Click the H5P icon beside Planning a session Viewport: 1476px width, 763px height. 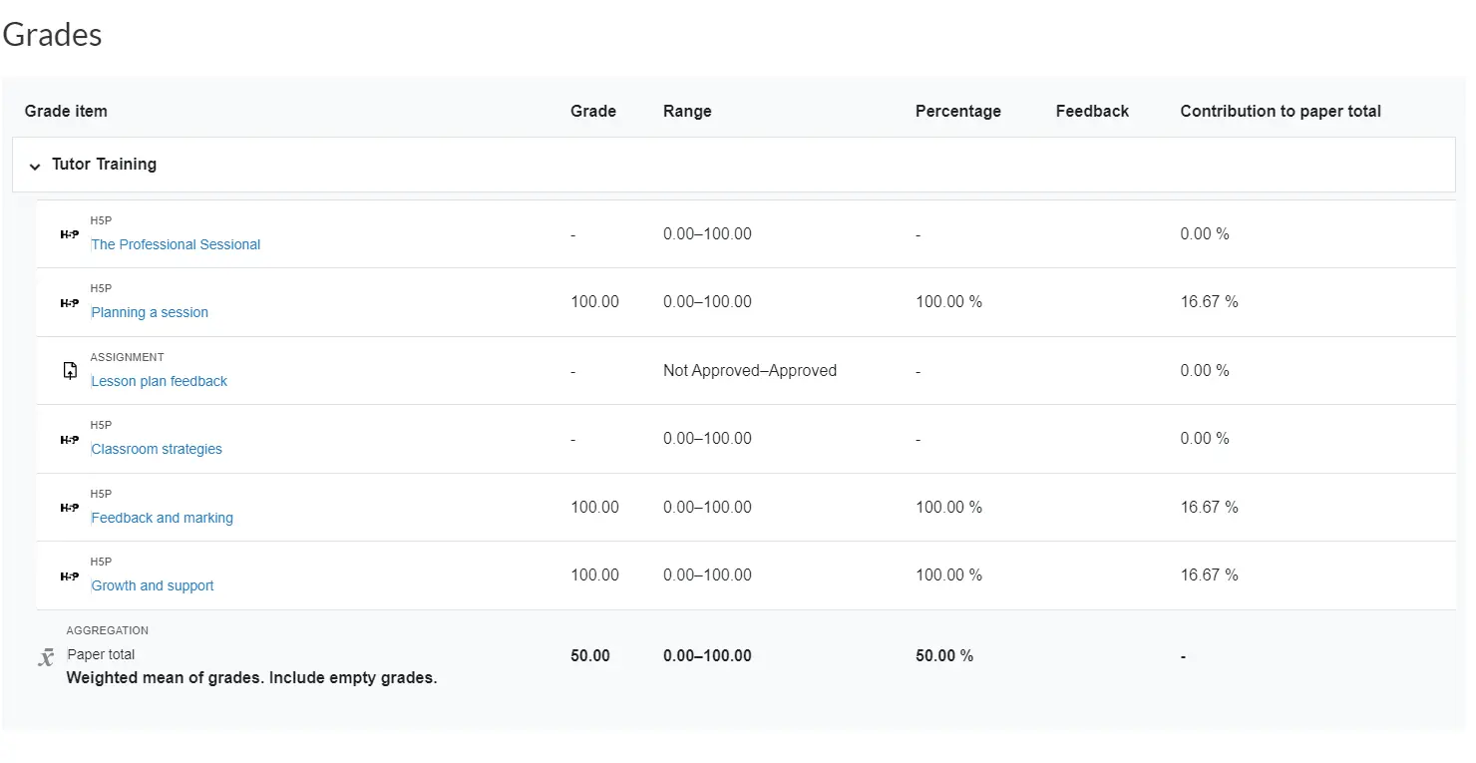tap(69, 302)
